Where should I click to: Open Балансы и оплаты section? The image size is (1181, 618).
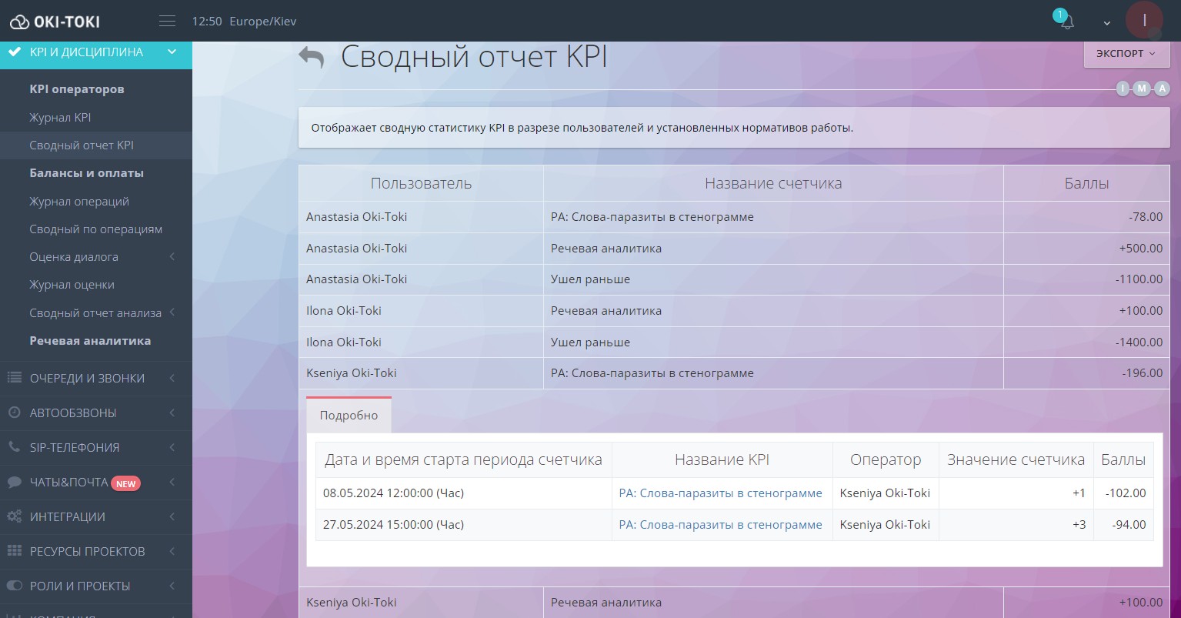(x=86, y=173)
